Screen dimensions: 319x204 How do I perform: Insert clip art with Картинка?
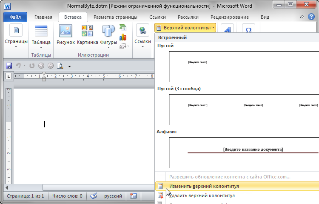(x=88, y=34)
